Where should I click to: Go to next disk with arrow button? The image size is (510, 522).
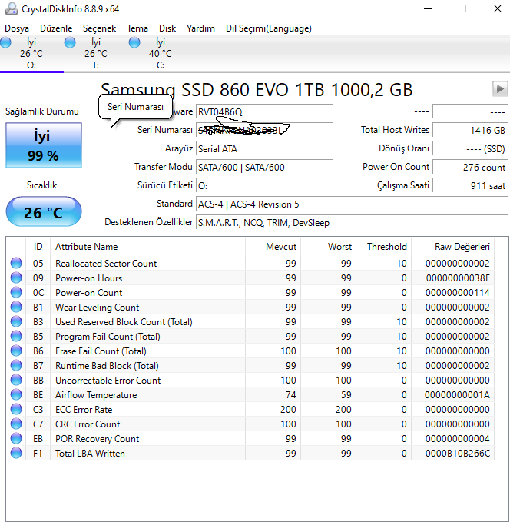point(500,89)
